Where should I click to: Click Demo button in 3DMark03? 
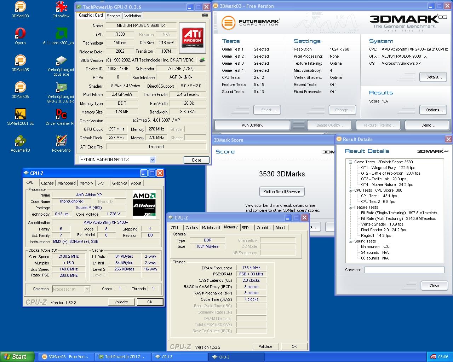(x=428, y=125)
